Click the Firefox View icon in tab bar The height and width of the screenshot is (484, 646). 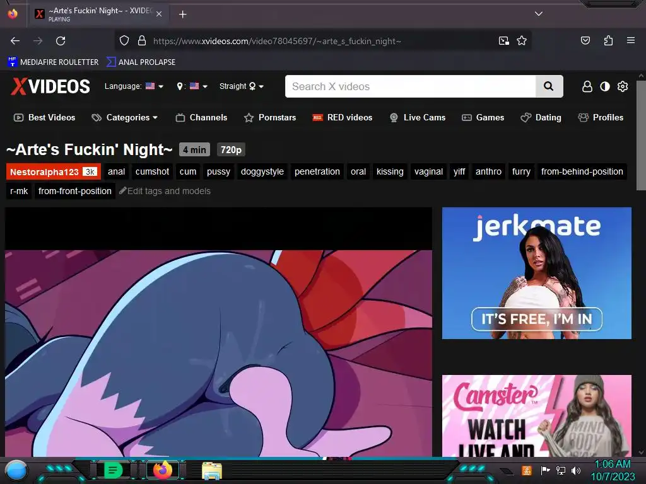point(13,14)
